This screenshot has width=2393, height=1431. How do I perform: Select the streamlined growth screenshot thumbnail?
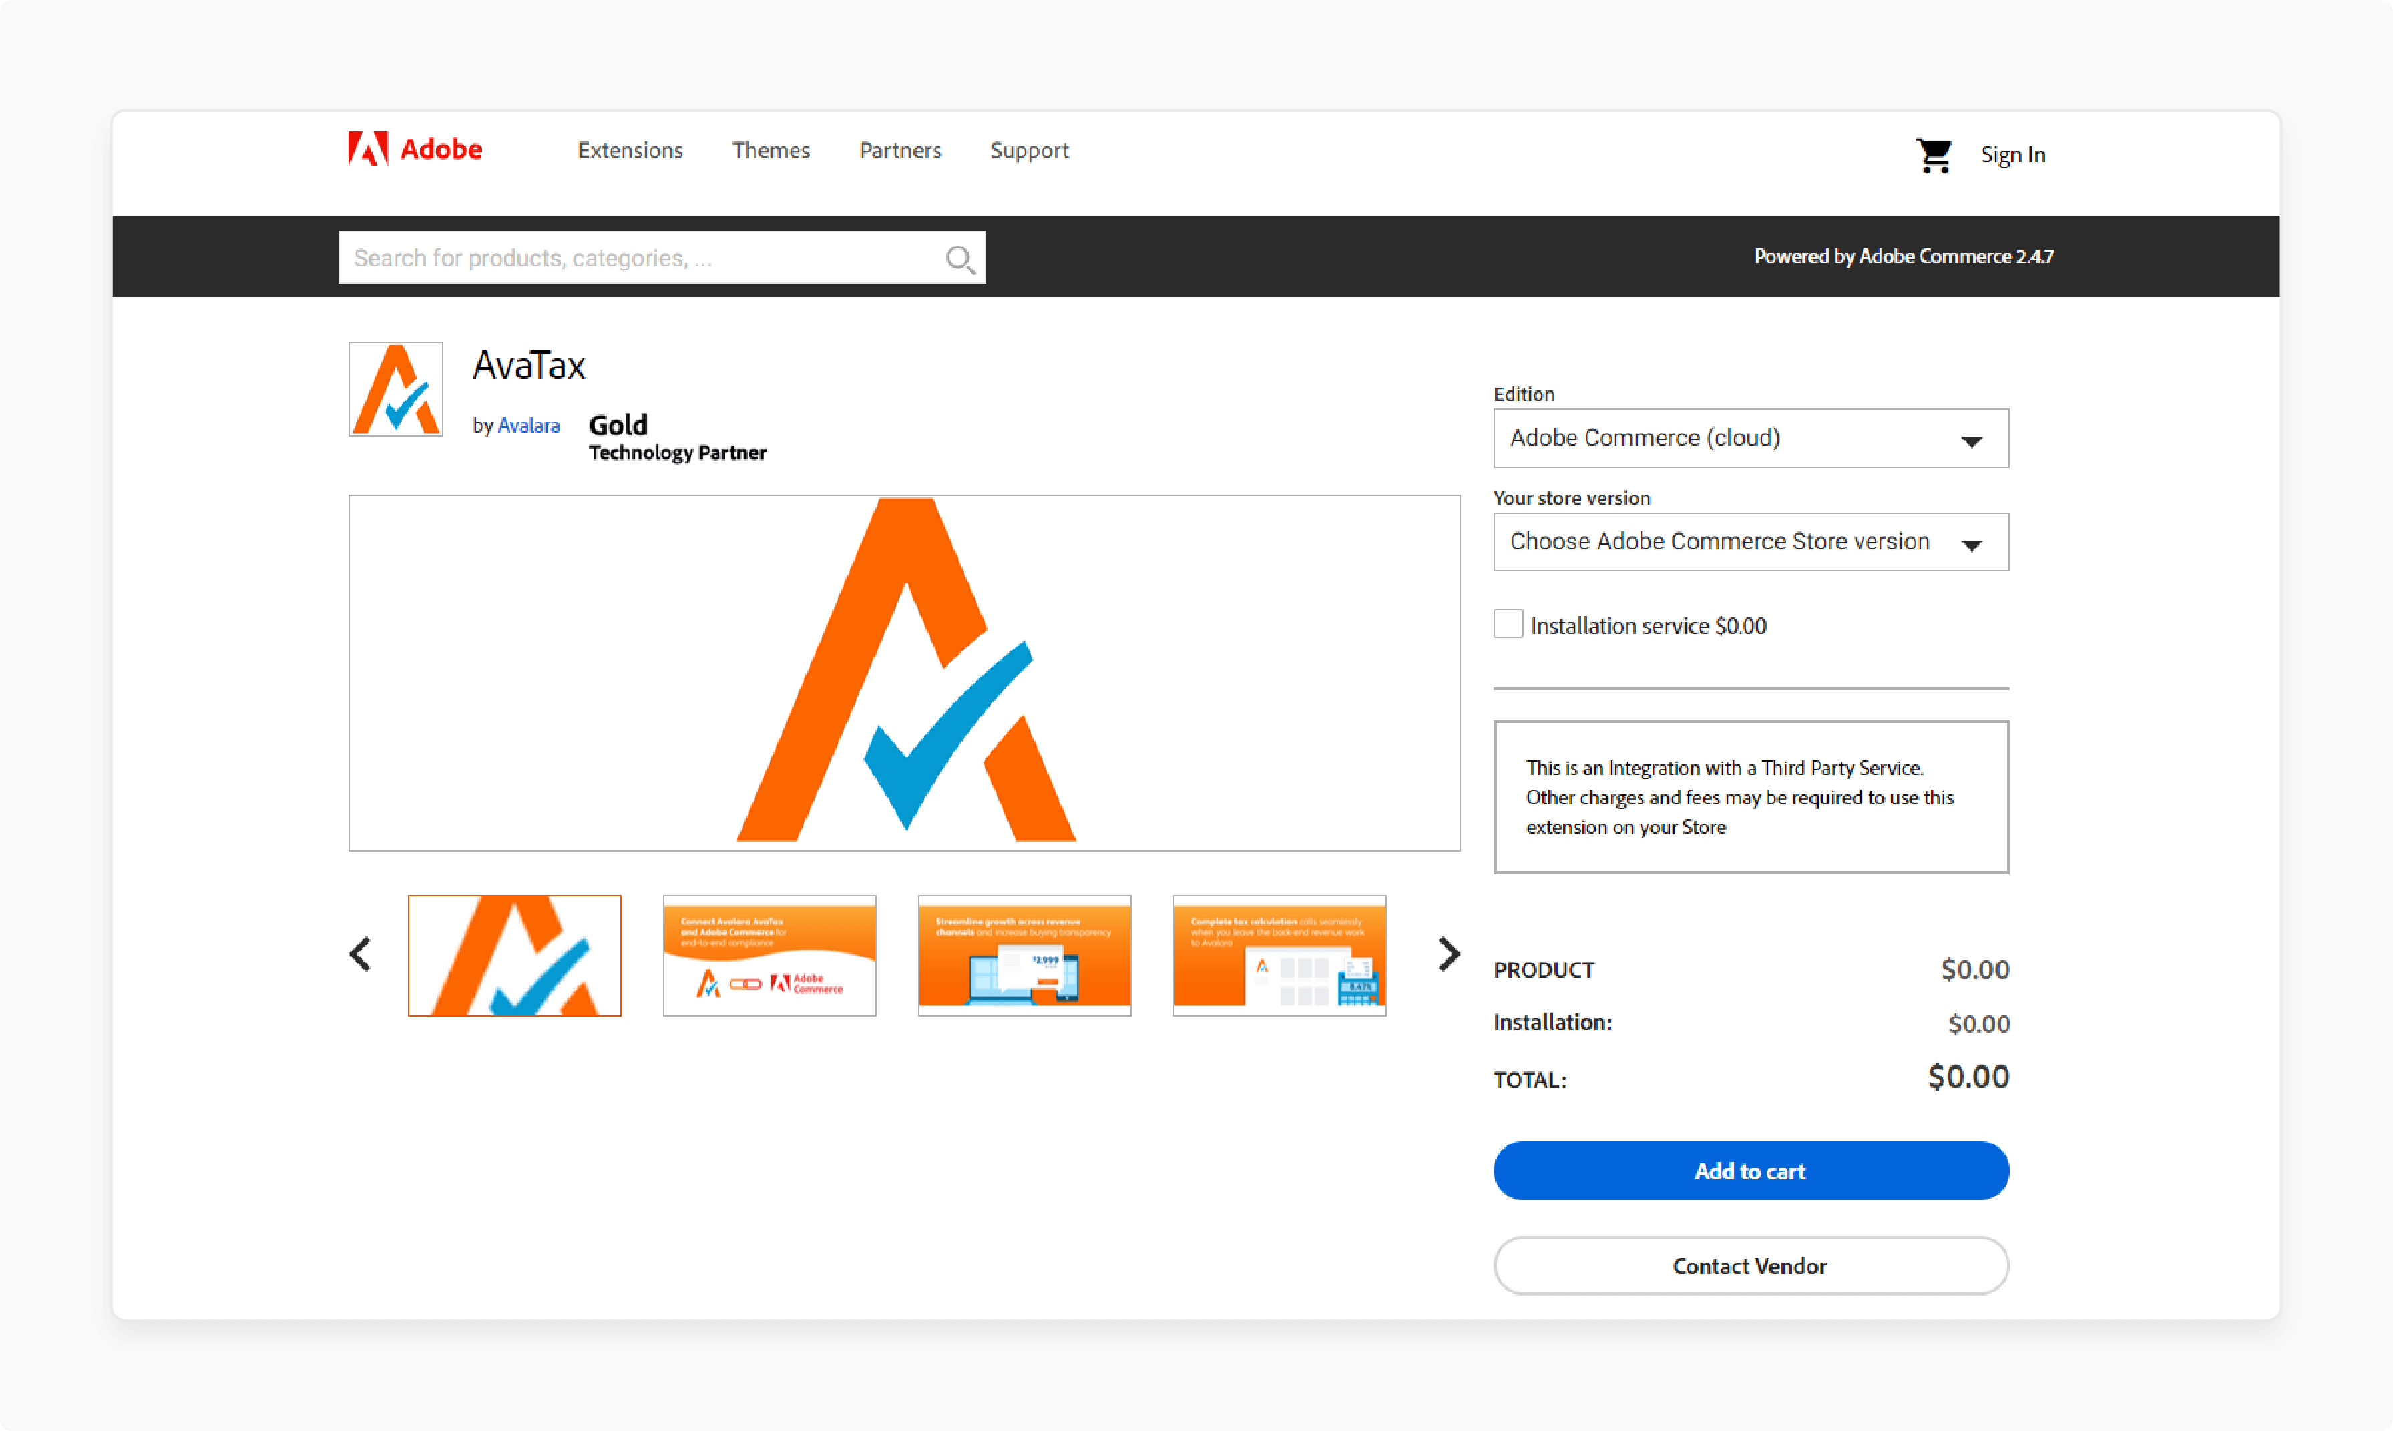[x=1024, y=954]
